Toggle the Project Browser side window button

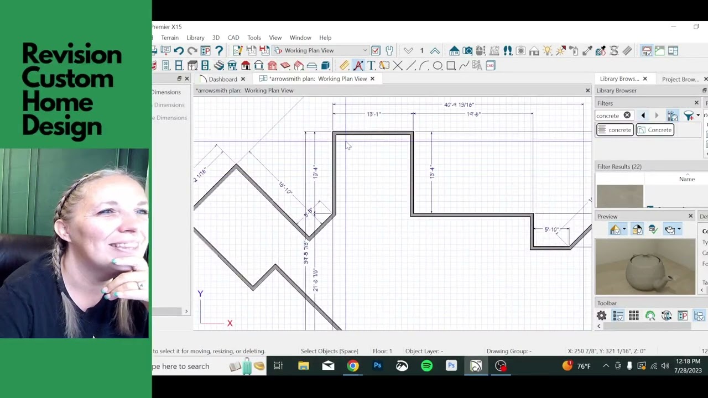point(673,50)
